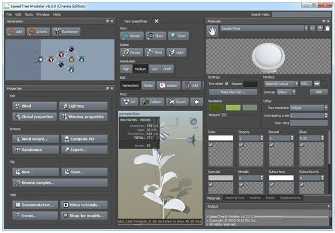Open Global properties
335x233 pixels.
[34, 117]
